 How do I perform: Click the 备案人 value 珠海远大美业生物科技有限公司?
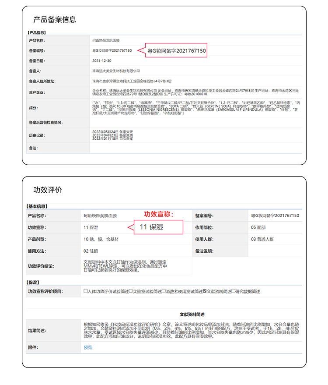coord(116,71)
